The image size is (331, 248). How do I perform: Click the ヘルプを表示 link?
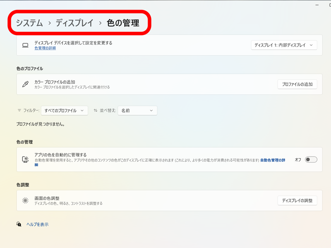pos(37,224)
